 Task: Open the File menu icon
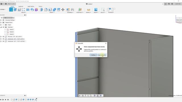point(2,4)
